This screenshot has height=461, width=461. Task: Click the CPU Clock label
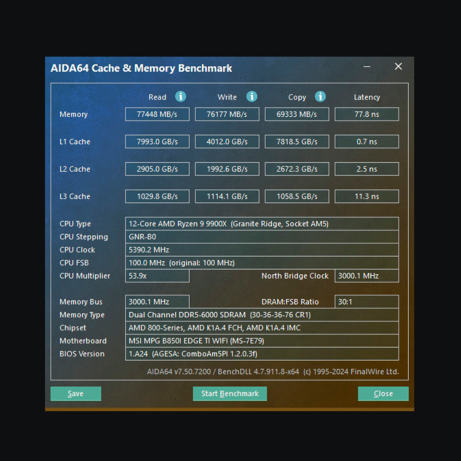(77, 249)
